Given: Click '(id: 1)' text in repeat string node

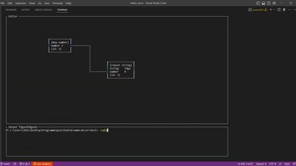Looking at the screenshot, I should pos(115,75).
